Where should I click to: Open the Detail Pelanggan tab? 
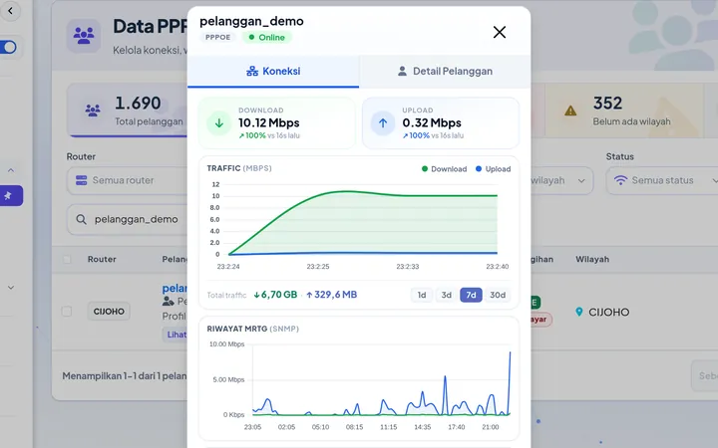[x=445, y=72]
